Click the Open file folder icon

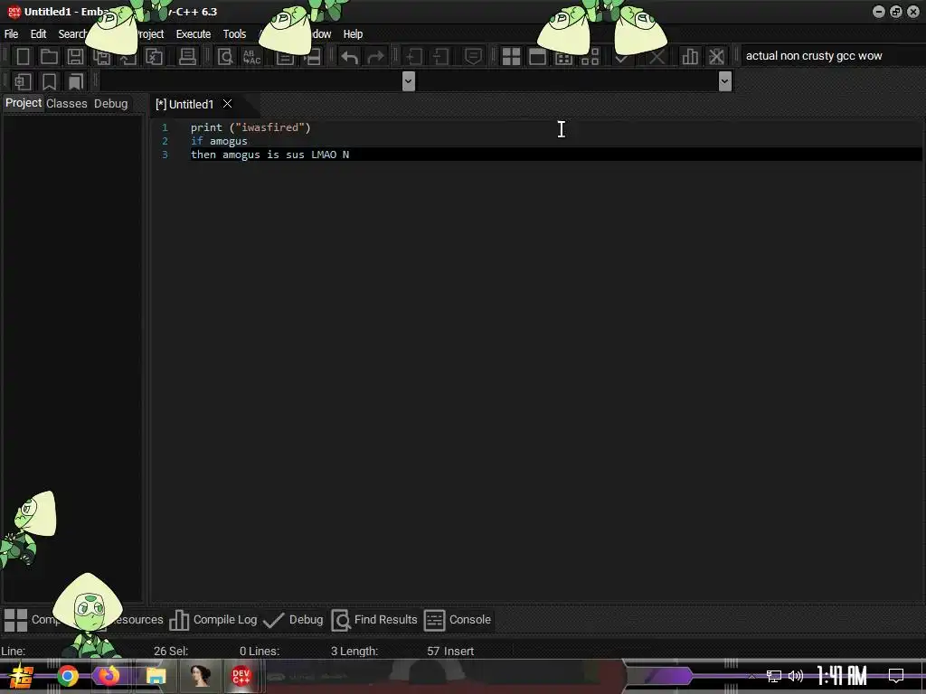[x=49, y=57]
